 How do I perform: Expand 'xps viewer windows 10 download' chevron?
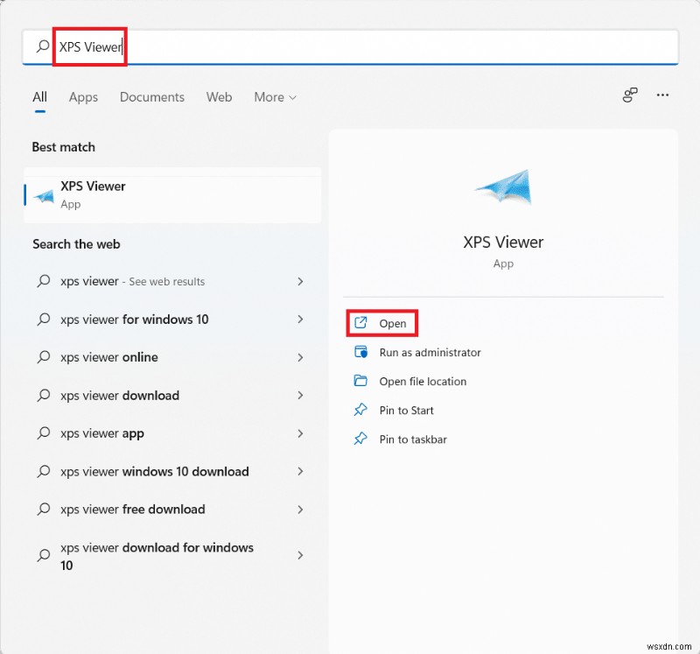(300, 471)
